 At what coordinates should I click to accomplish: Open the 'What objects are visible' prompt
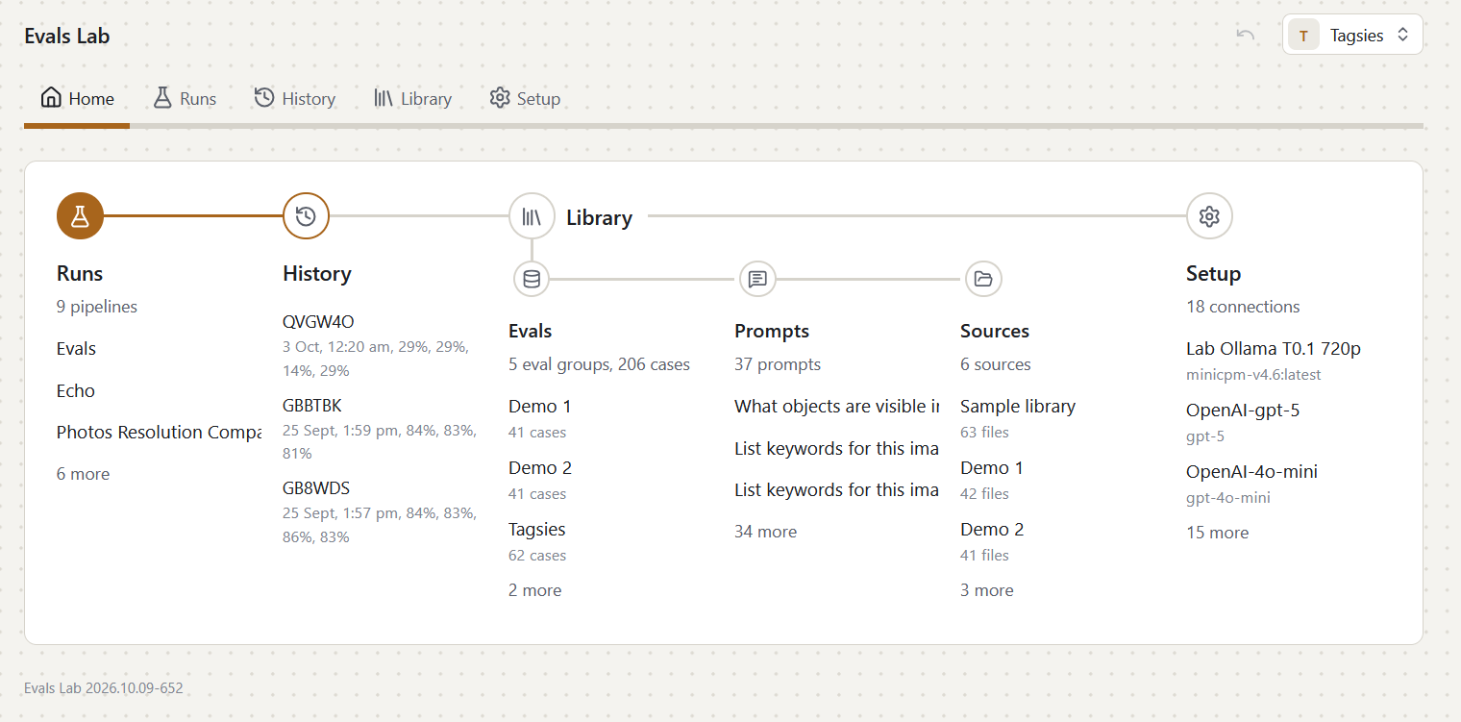836,407
